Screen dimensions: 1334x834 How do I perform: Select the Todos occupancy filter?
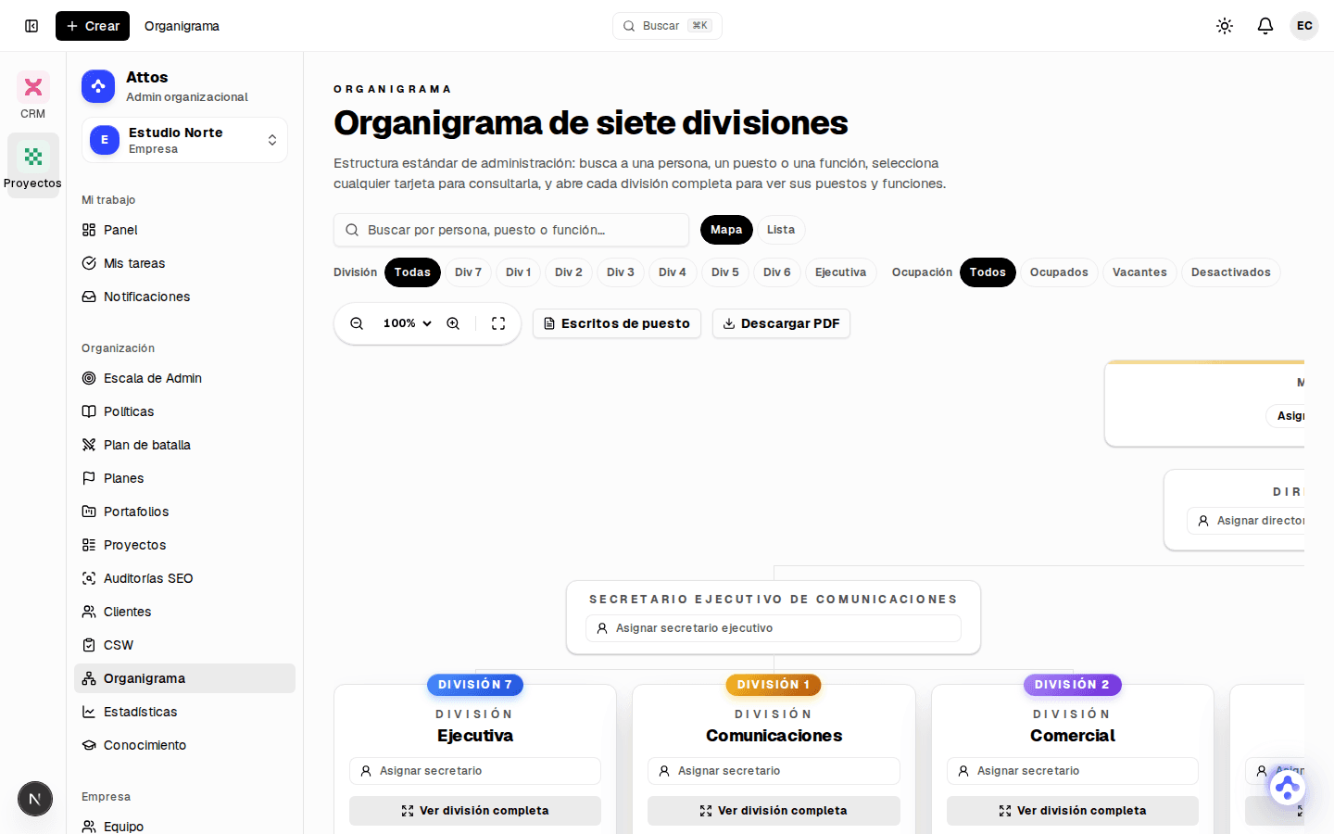pyautogui.click(x=988, y=272)
